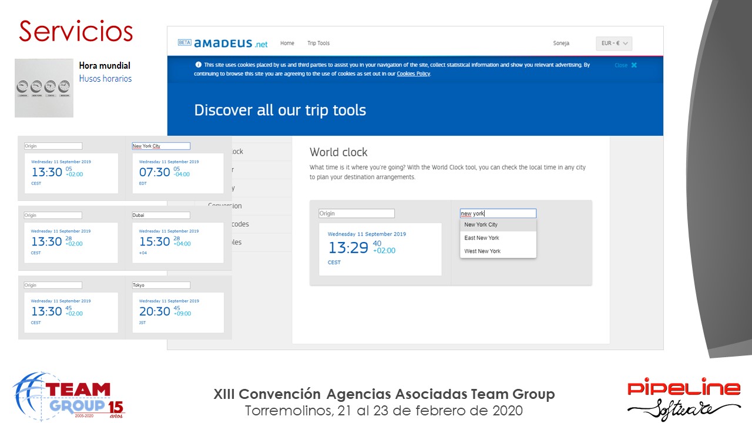Screen dimensions: 752x423
Task: Click the EDT timezone label
Action: click(143, 183)
